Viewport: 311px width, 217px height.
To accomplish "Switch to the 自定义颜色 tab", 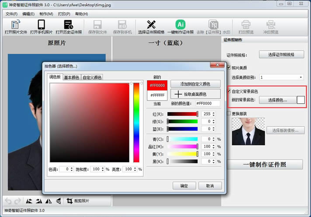I will pos(92,78).
